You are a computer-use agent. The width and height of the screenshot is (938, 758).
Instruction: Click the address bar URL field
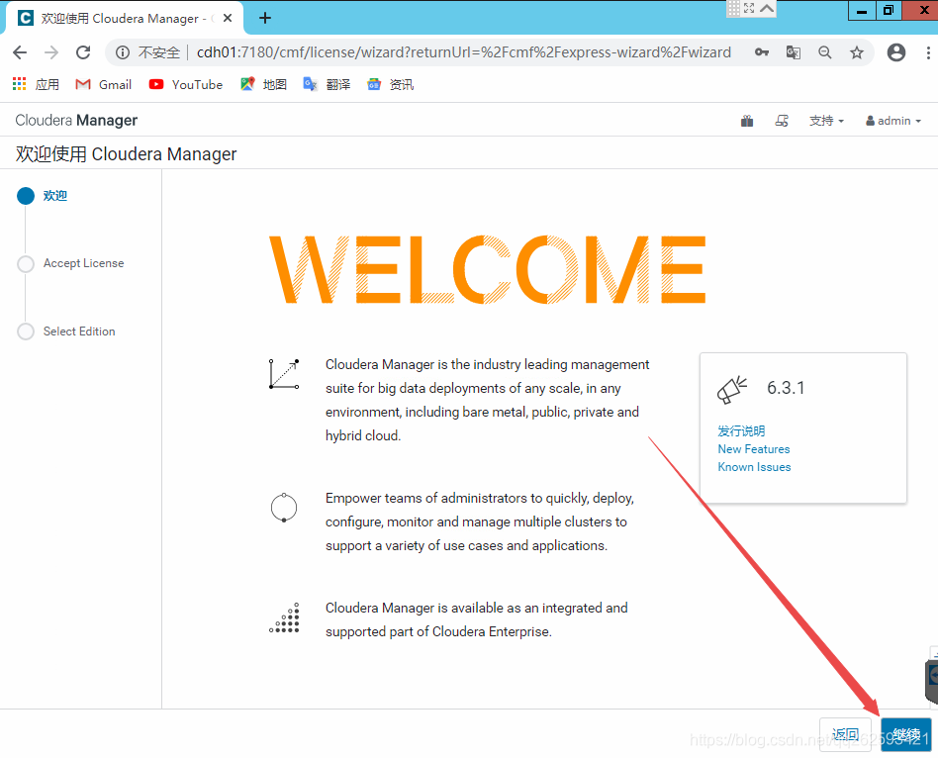point(464,52)
